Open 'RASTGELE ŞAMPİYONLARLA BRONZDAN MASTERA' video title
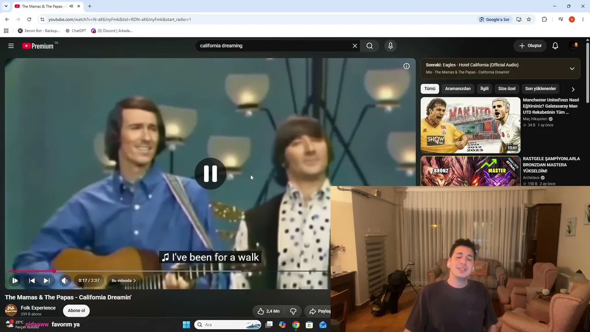This screenshot has width=590, height=332. [x=551, y=165]
